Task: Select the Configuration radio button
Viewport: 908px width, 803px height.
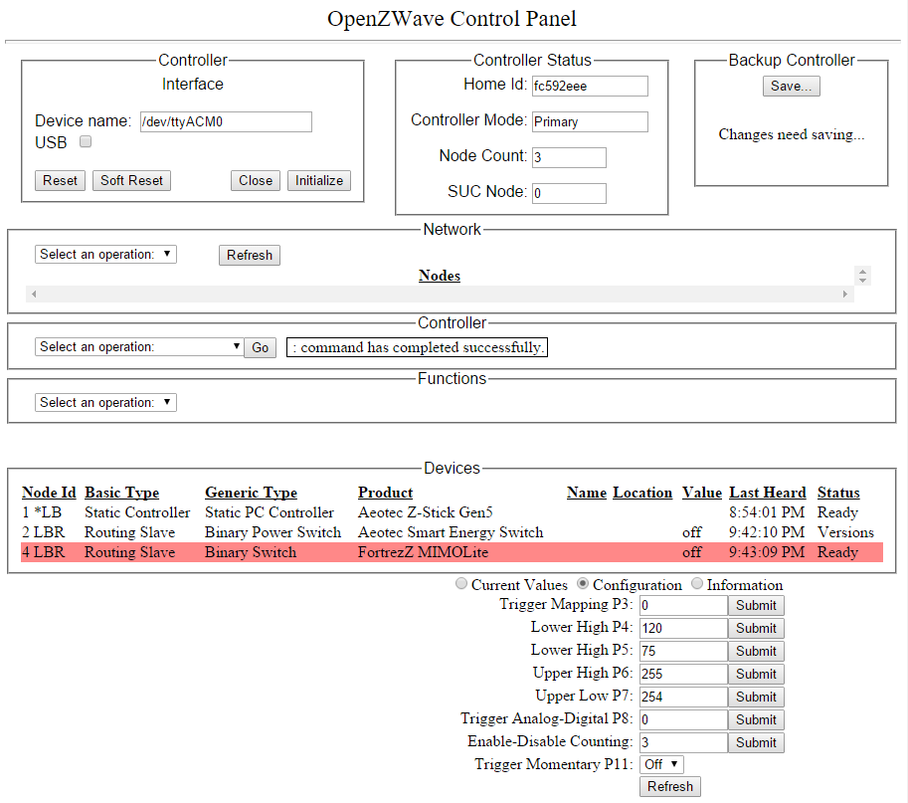Action: pyautogui.click(x=583, y=583)
